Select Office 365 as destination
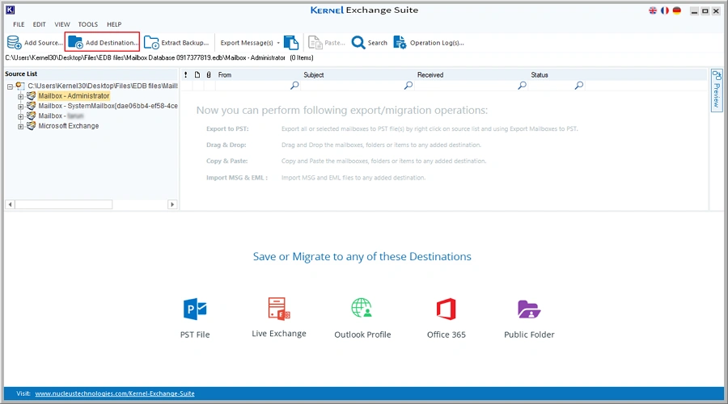Viewport: 728px width, 404px height. coord(446,309)
